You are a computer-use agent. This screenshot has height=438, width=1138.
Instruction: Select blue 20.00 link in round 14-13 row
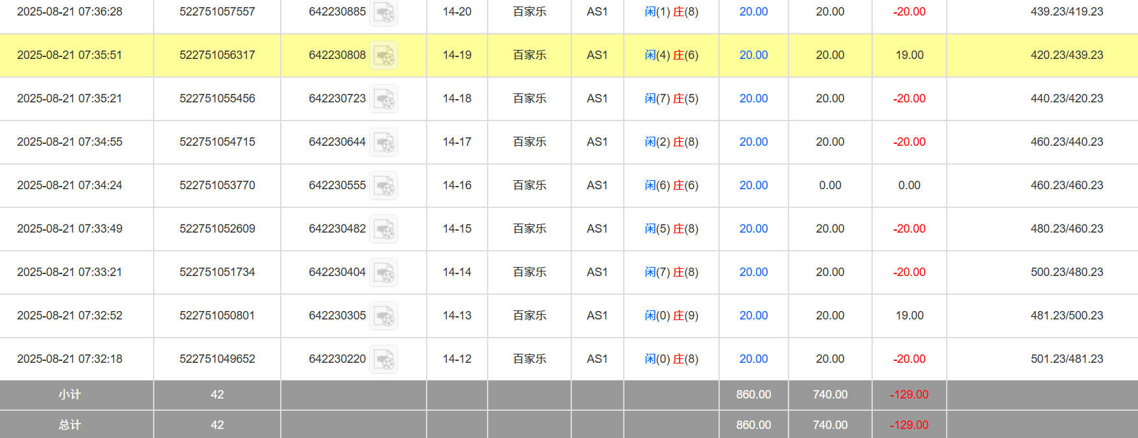[753, 316]
